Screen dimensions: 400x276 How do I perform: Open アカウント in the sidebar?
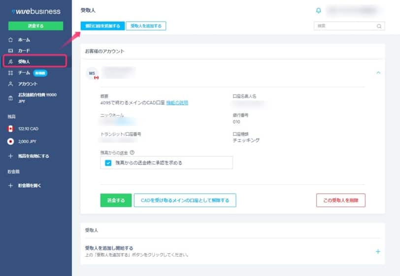28,84
